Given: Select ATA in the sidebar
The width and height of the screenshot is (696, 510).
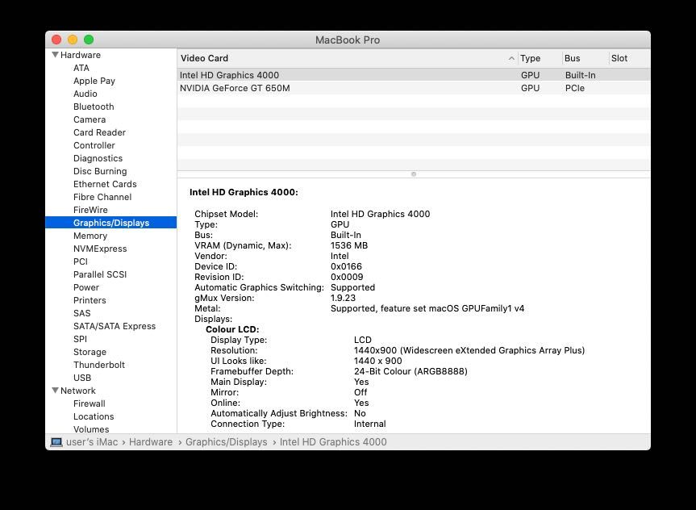Looking at the screenshot, I should 81,68.
